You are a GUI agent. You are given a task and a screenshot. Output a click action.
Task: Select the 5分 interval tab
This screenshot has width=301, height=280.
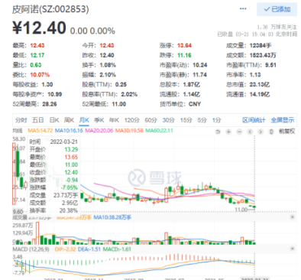click(202, 120)
